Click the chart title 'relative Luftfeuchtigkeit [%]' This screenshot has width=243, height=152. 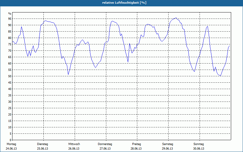click(x=124, y=3)
